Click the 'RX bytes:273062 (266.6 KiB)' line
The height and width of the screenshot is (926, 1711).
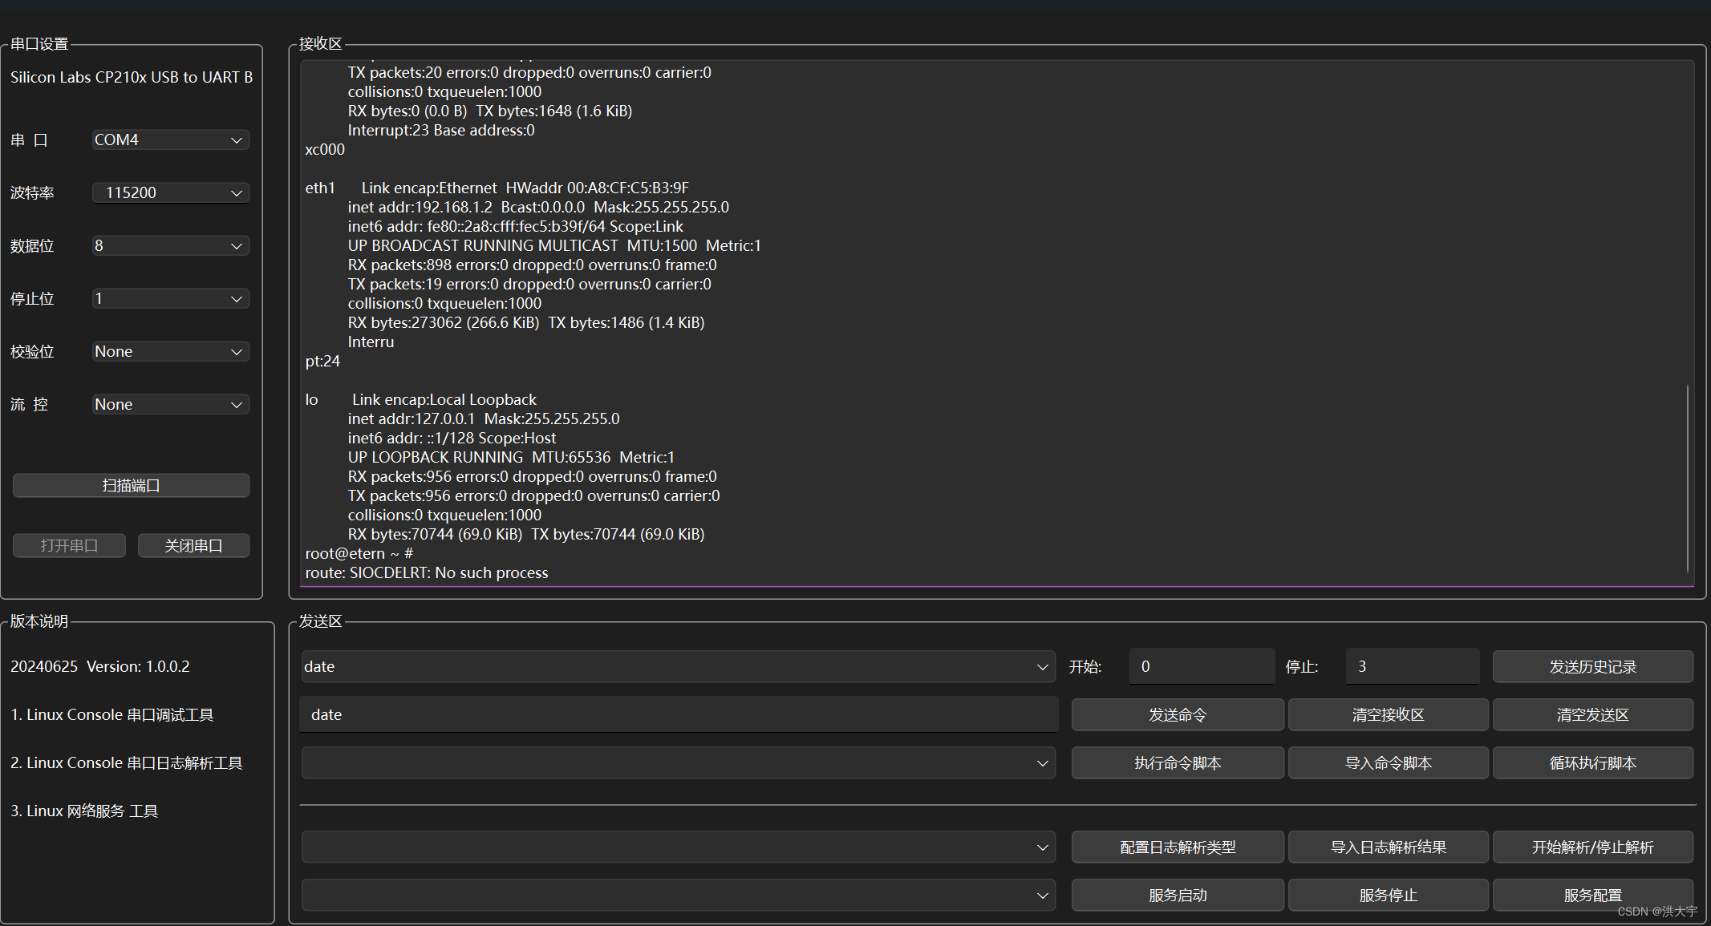526,322
